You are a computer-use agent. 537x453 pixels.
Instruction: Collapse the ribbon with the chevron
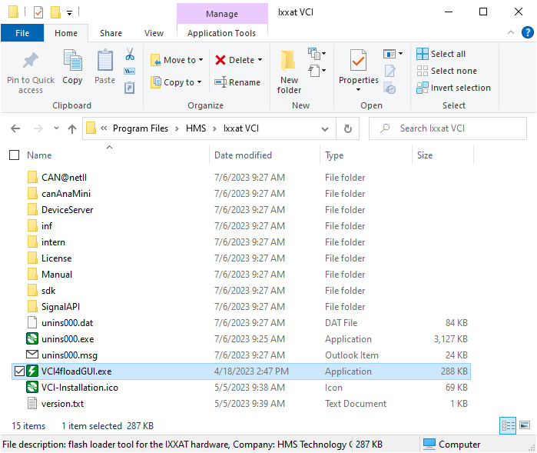[x=511, y=32]
